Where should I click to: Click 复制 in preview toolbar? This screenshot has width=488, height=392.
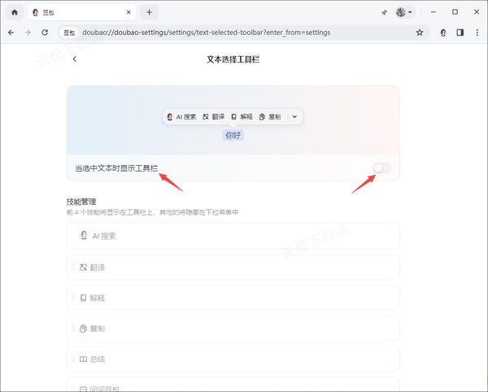pyautogui.click(x=270, y=116)
